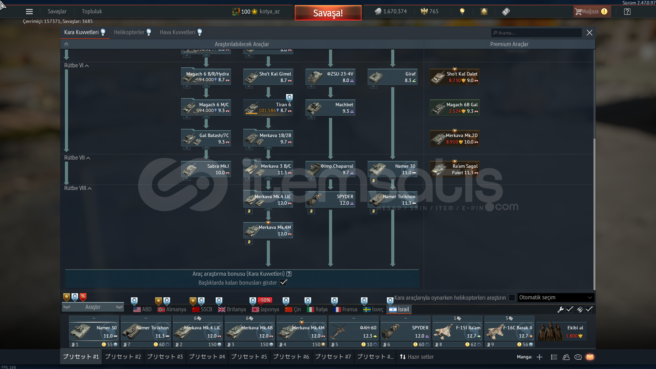Image resolution: width=656 pixels, height=369 pixels.
Task: Select AH-60 helicopter crew slot
Action: click(x=354, y=331)
